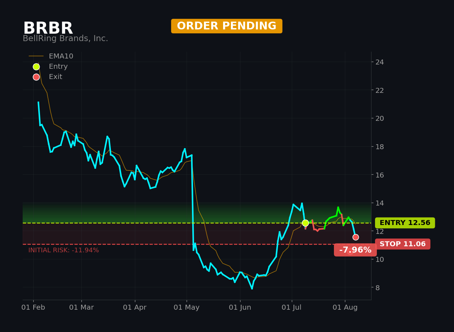Click the STOP 11.06 price label
This screenshot has height=332, width=454.
[403, 244]
